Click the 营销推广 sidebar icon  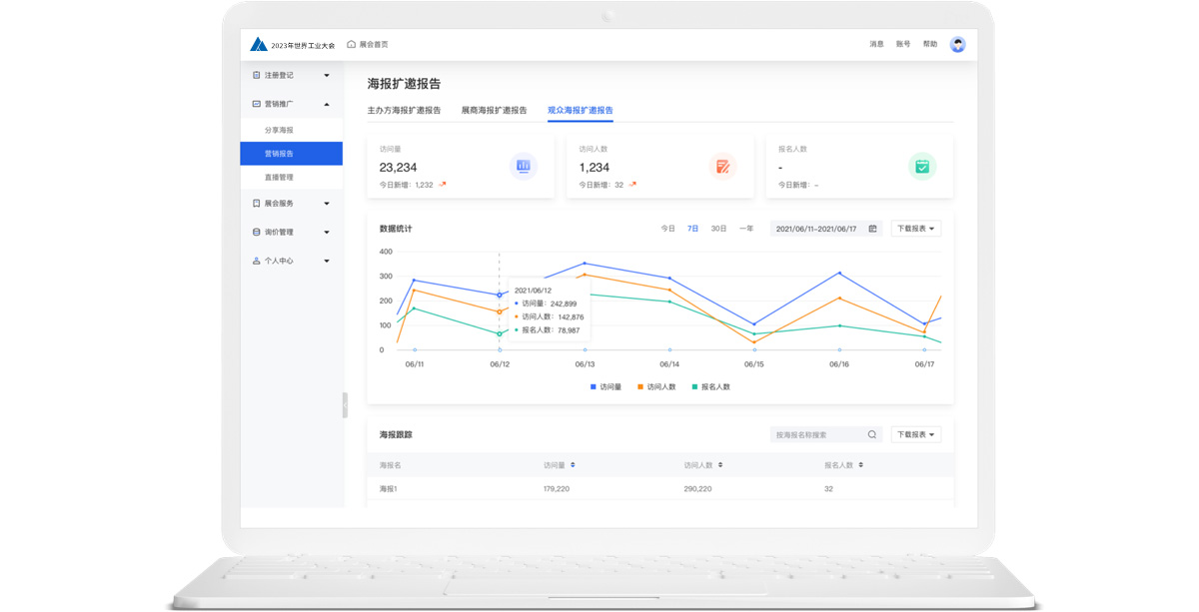pos(257,104)
